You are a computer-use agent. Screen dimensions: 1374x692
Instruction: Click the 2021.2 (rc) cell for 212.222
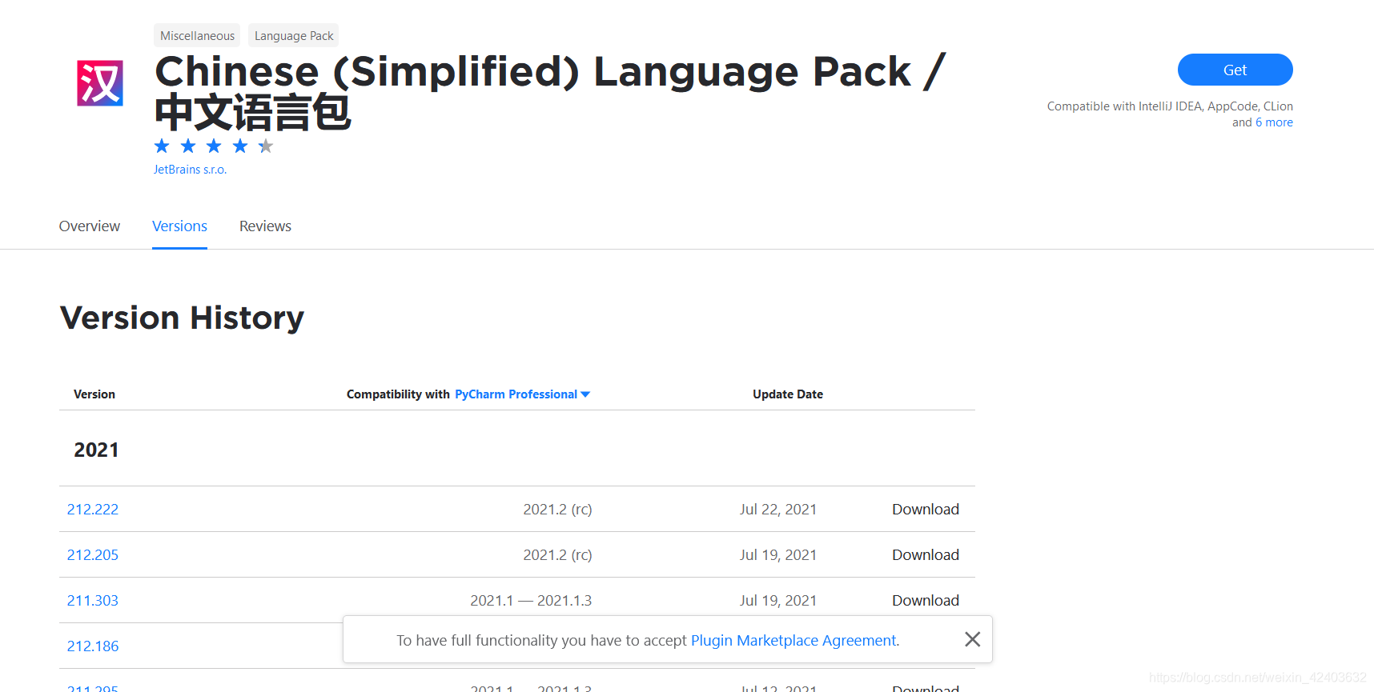[557, 510]
